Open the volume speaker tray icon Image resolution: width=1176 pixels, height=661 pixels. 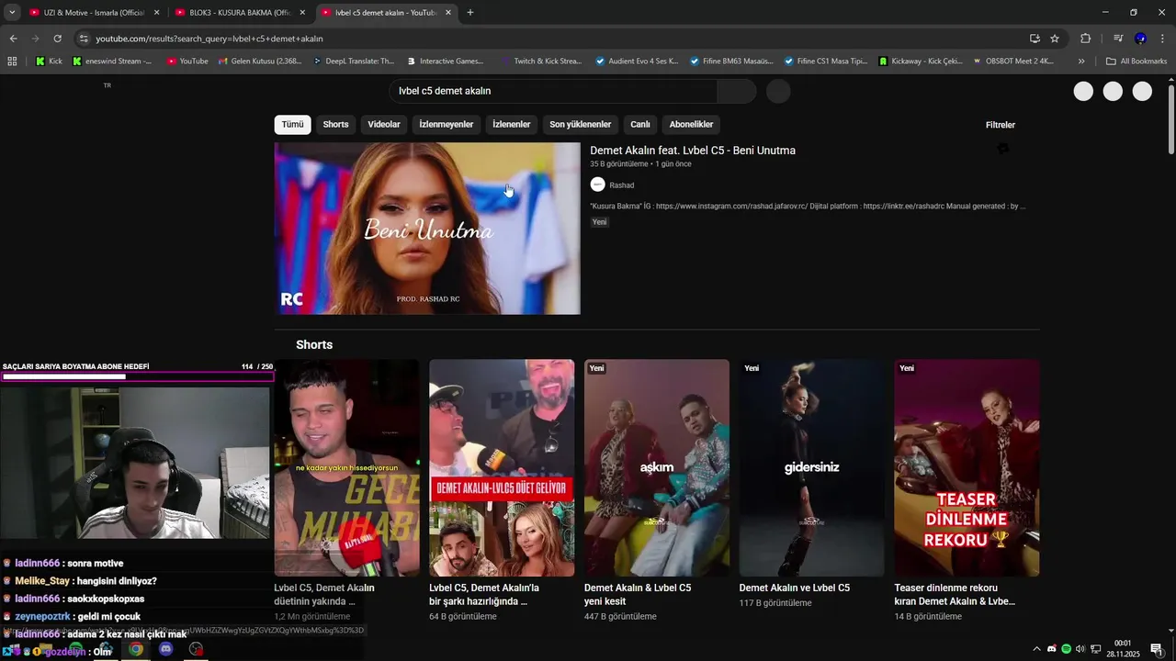(1080, 649)
